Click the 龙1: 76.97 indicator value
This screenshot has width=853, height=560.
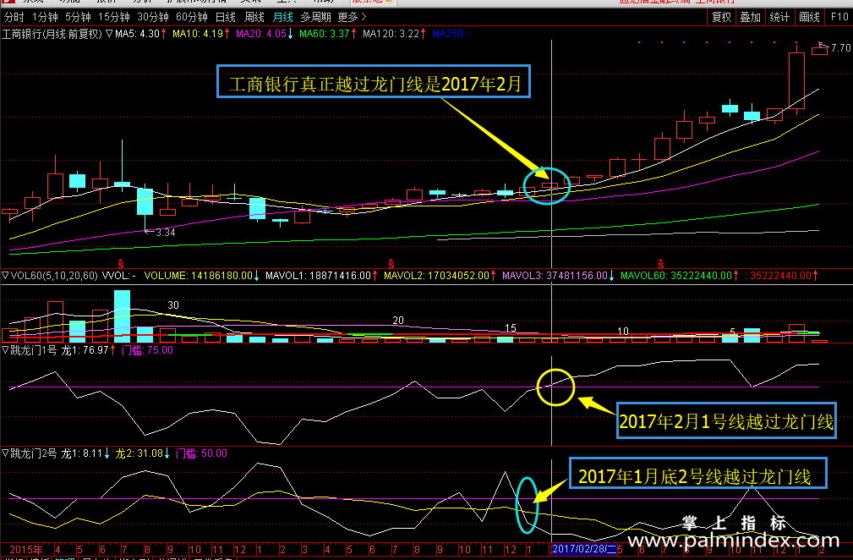(x=85, y=350)
